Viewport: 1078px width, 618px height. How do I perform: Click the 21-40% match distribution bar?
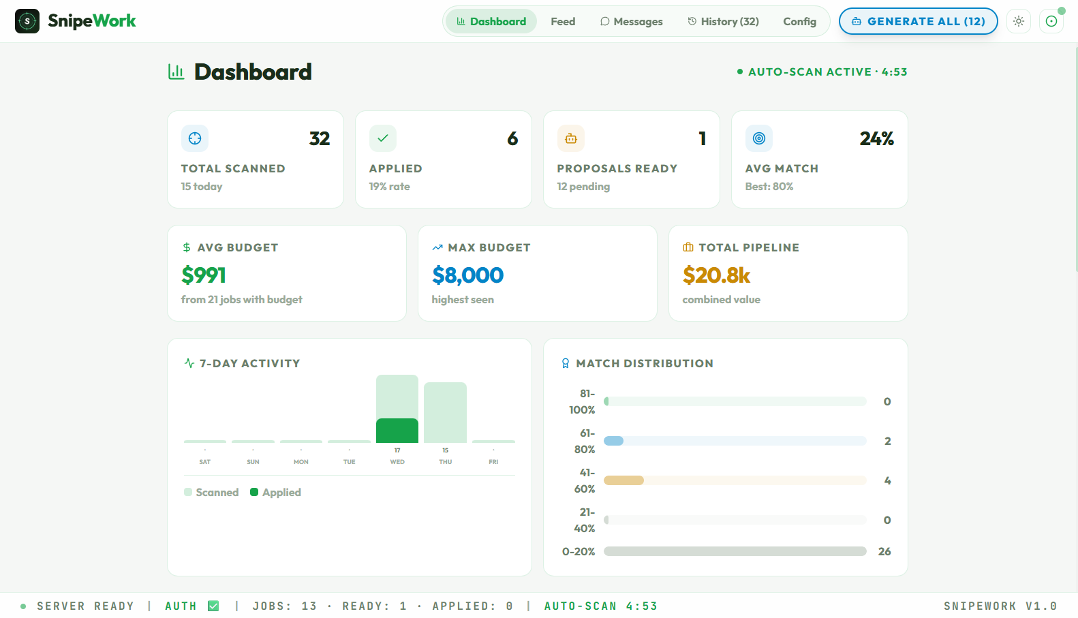(x=735, y=520)
